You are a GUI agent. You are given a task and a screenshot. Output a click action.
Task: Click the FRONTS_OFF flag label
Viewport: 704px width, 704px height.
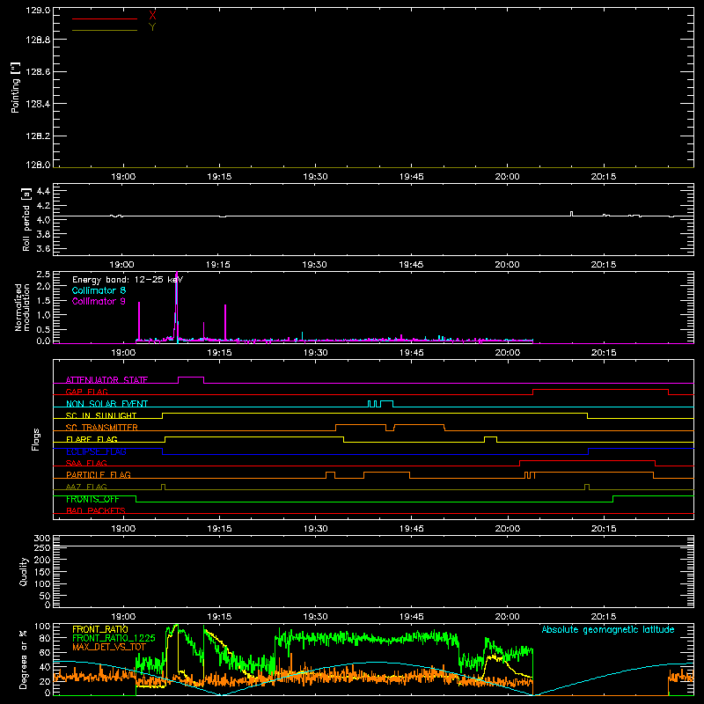[x=92, y=499]
